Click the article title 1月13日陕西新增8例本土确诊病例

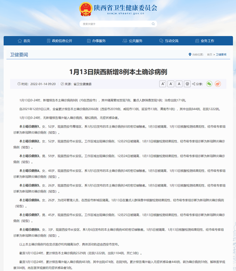[118, 72]
